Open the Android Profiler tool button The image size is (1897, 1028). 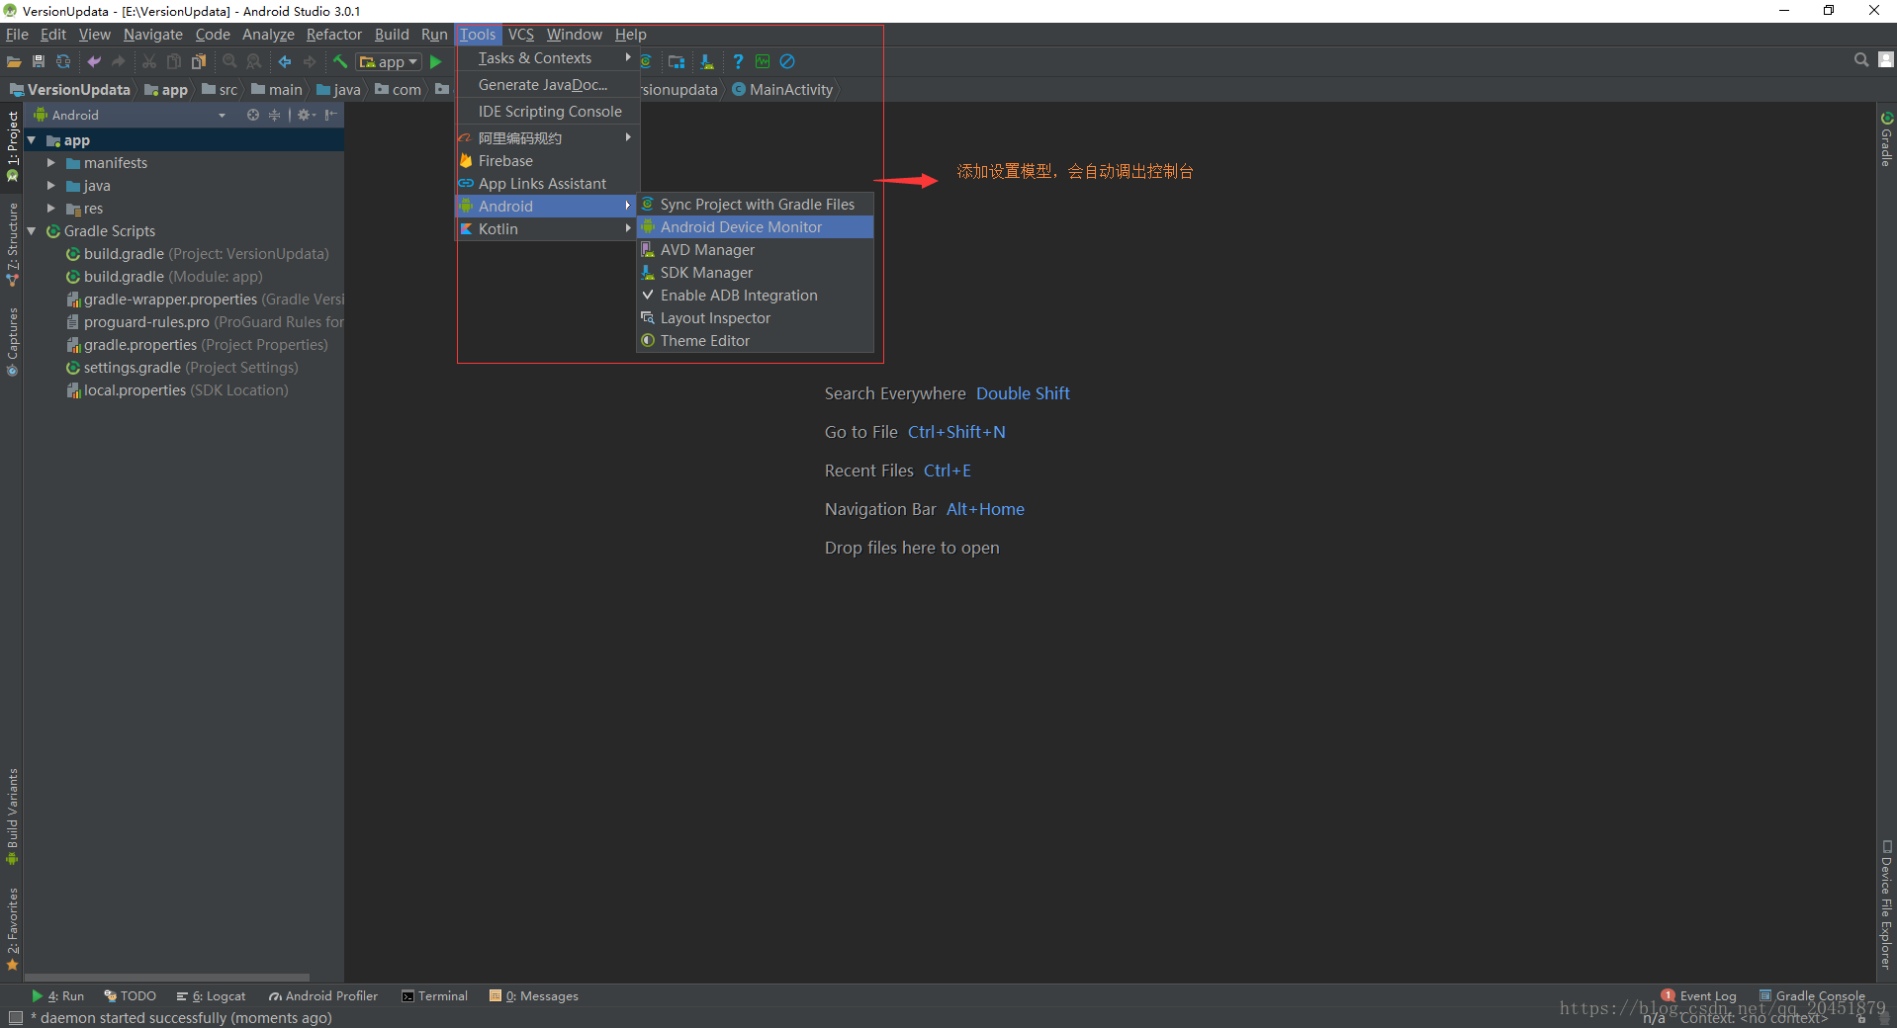point(323,996)
